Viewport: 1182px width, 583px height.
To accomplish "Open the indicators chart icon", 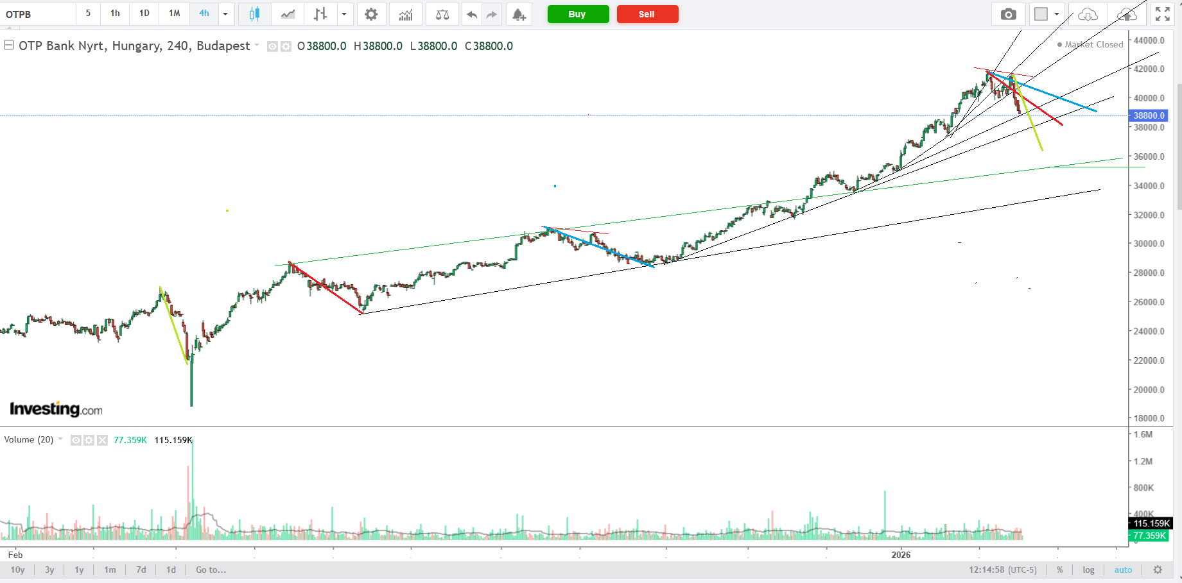I will [x=406, y=14].
